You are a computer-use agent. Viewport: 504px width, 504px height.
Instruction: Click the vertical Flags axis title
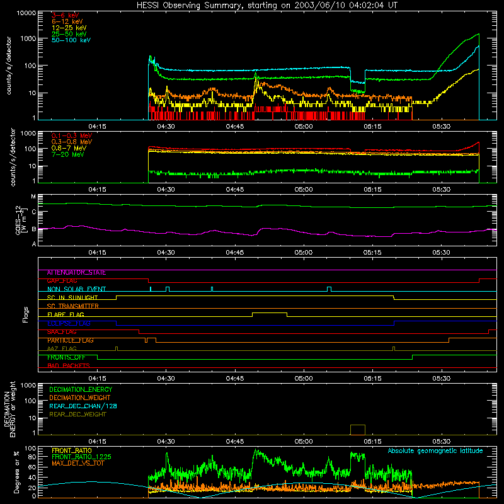click(x=26, y=314)
